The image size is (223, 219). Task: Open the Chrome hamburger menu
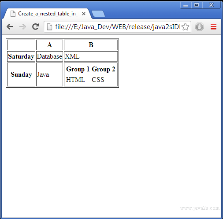tap(213, 27)
